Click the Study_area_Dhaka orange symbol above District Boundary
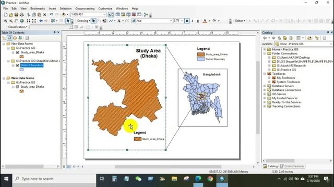 tap(21, 57)
